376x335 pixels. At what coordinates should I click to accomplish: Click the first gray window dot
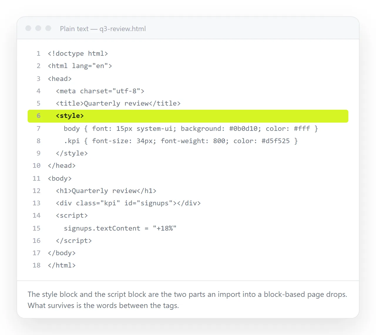click(x=28, y=28)
